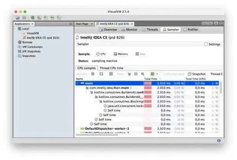Click the green thread-selection icon in results toolbar
Screen dimensions: 237x160
tap(152, 74)
